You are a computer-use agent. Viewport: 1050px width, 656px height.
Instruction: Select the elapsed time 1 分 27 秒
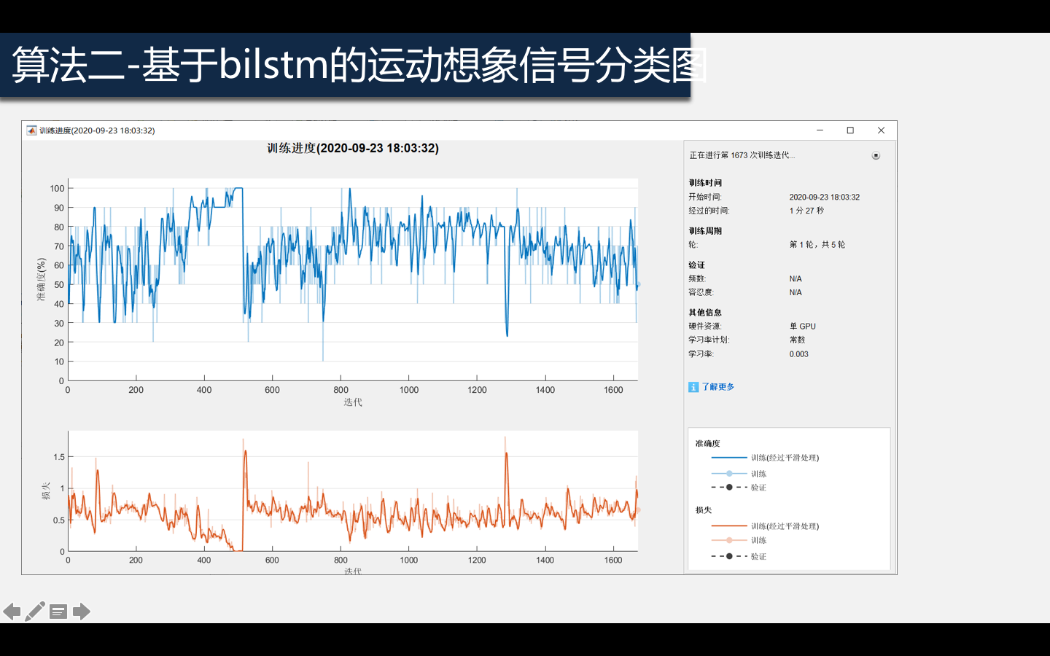[x=806, y=211]
